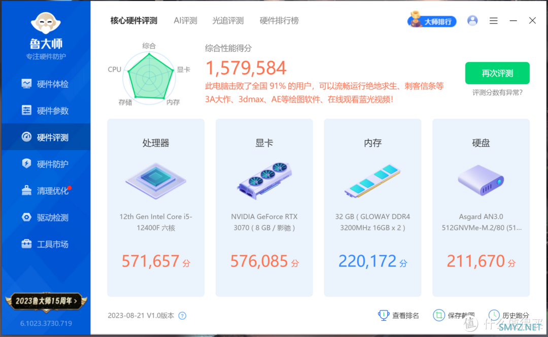The image size is (548, 337).
Task: Click the 鲁大师 logo avatar
Action: click(46, 24)
